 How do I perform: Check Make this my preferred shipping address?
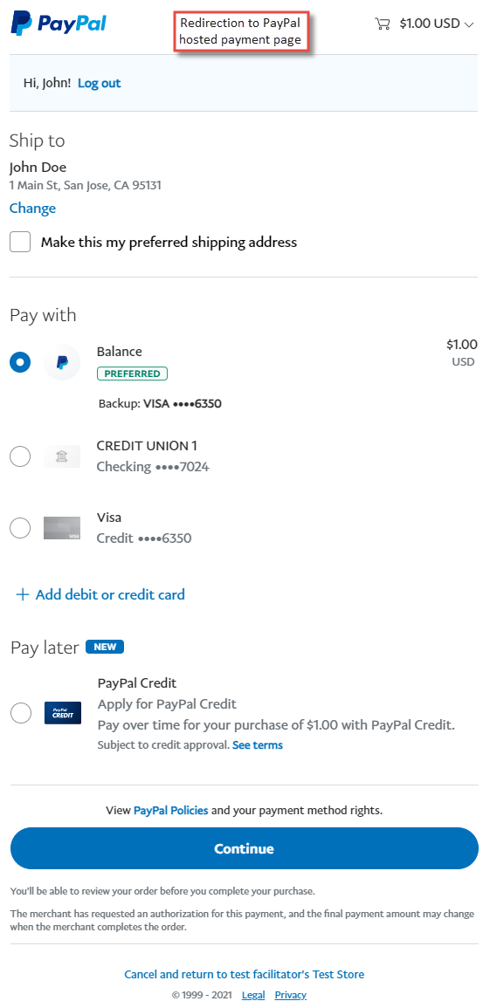21,243
